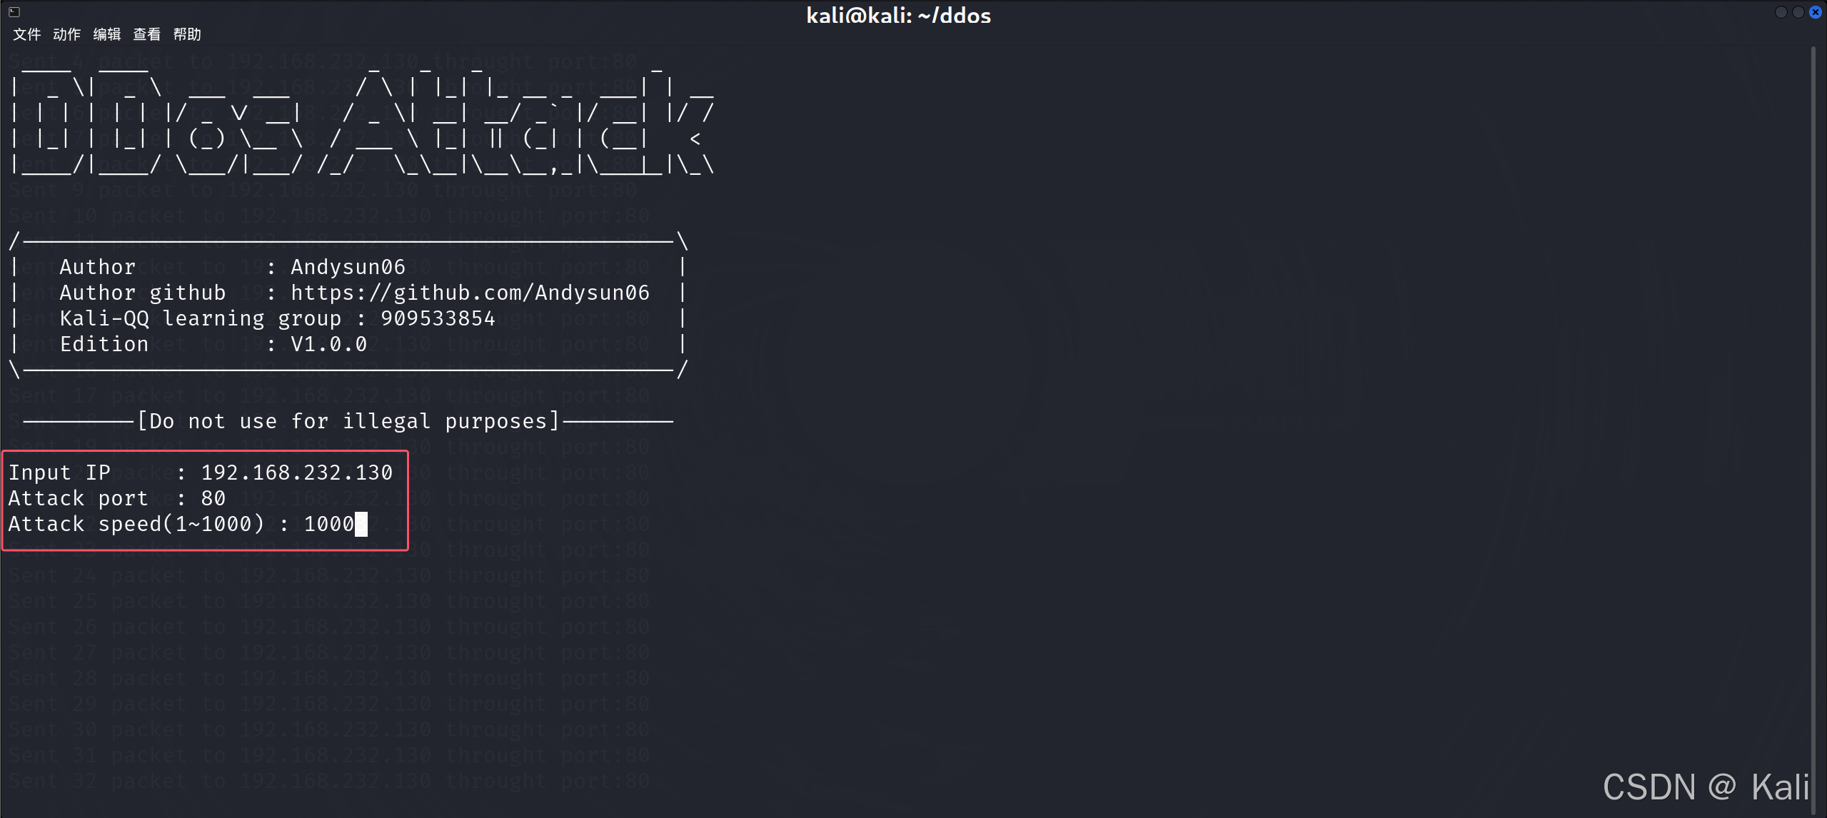
Task: Click the QQ group number 909533854
Action: pos(438,318)
